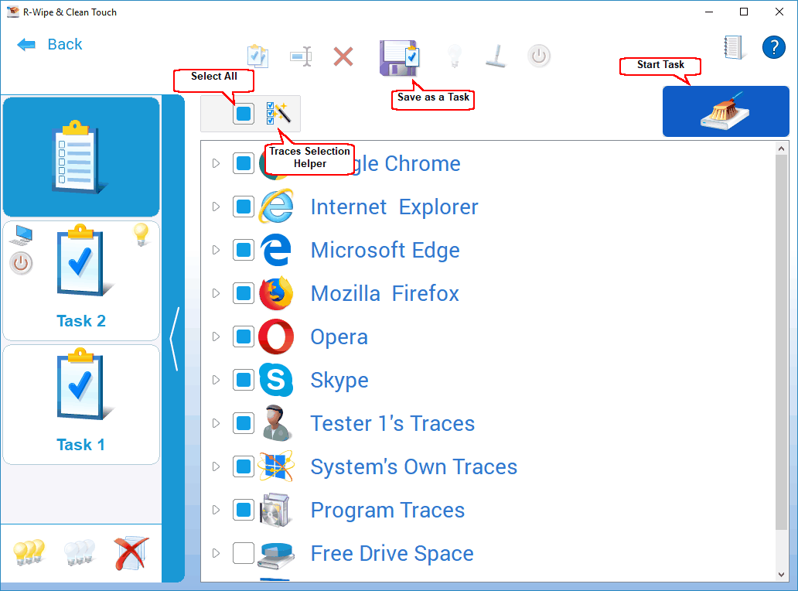Toggle the Microsoft Edge checkbox
The height and width of the screenshot is (591, 798).
pos(244,250)
